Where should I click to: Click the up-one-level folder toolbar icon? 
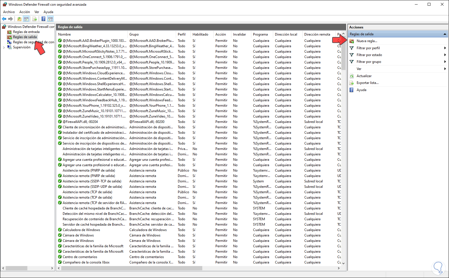coord(19,19)
